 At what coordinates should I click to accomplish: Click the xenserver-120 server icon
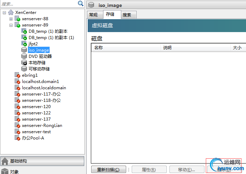tap(17, 106)
